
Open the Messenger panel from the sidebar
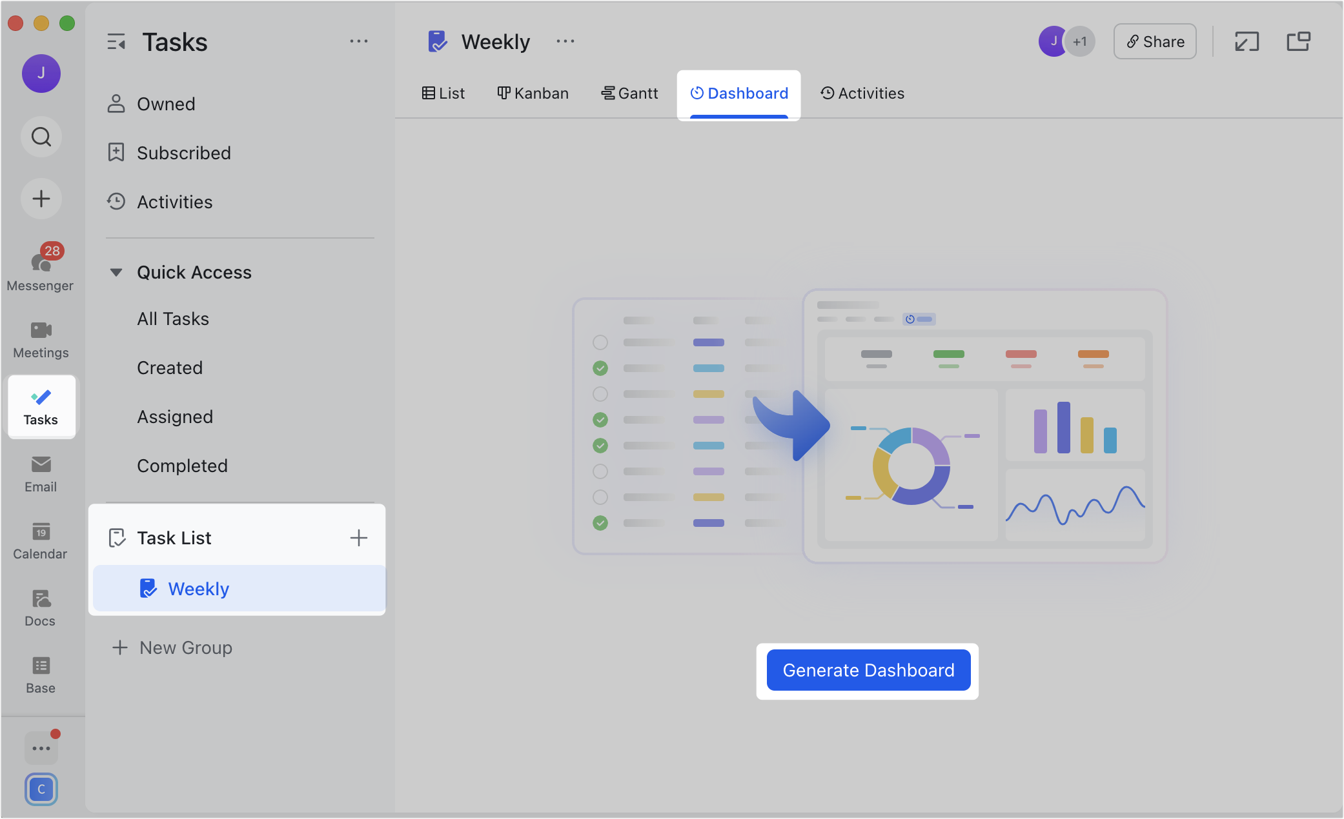(41, 266)
